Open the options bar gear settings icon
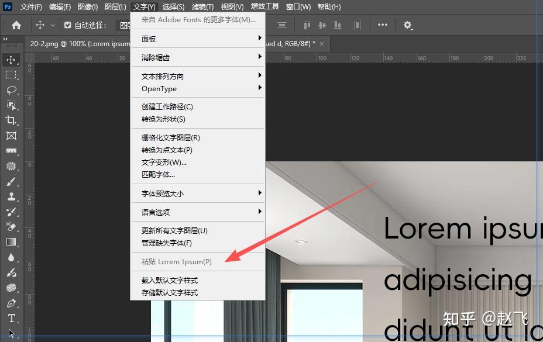Viewport: 543px width, 342px height. pos(408,25)
